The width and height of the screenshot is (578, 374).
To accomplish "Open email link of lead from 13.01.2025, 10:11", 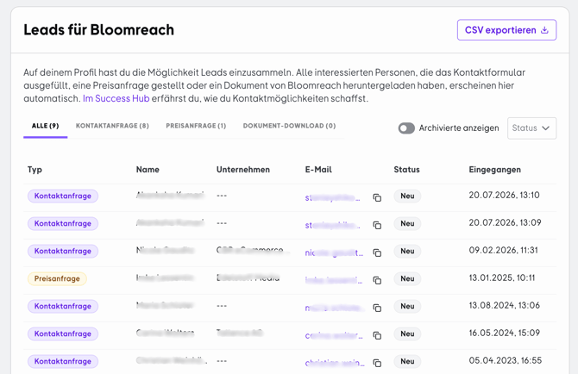I will 334,281.
